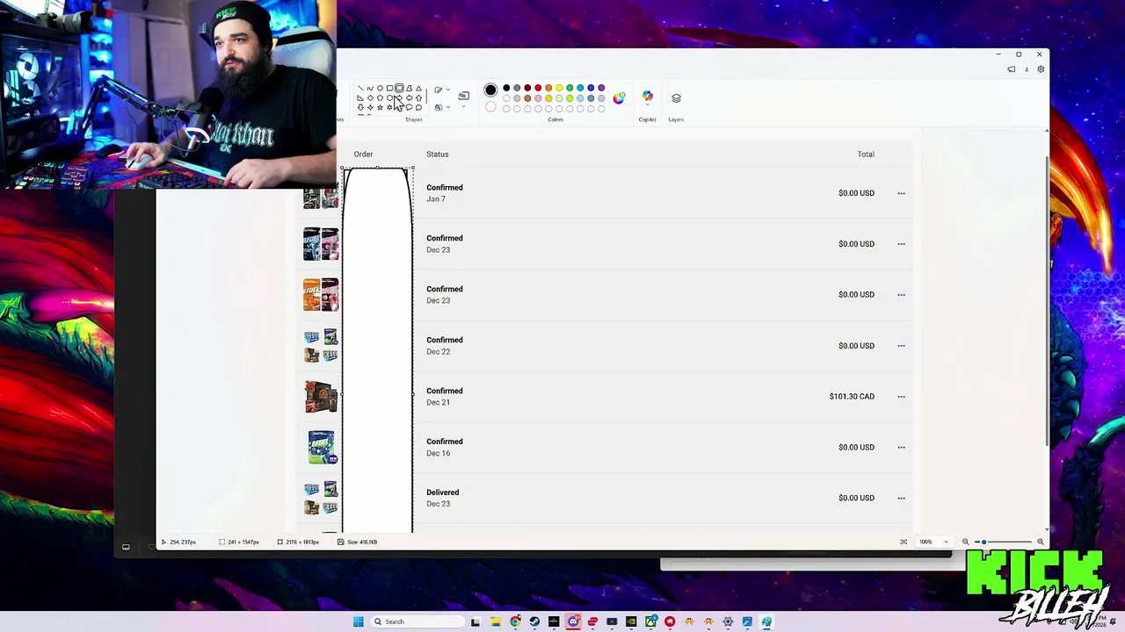Select the Triangle shape tool
Image resolution: width=1125 pixels, height=632 pixels.
click(x=419, y=88)
